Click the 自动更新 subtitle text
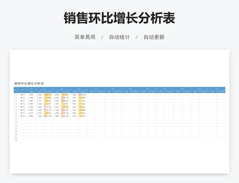Screen dimensions: 239x183 click(x=154, y=37)
